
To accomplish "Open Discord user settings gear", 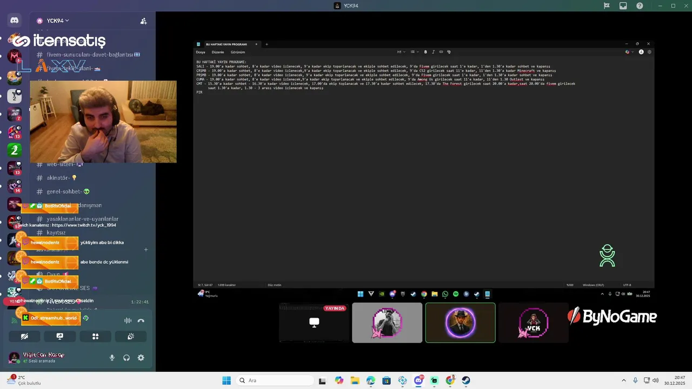I will [x=141, y=358].
